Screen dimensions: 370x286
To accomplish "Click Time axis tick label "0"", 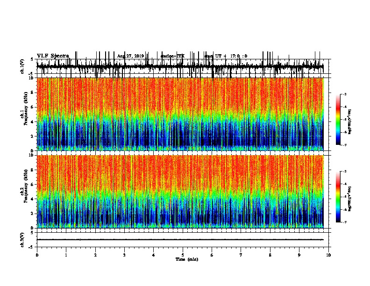I will (37, 255).
